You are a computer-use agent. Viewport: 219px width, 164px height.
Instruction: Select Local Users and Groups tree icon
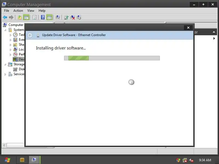[15, 49]
